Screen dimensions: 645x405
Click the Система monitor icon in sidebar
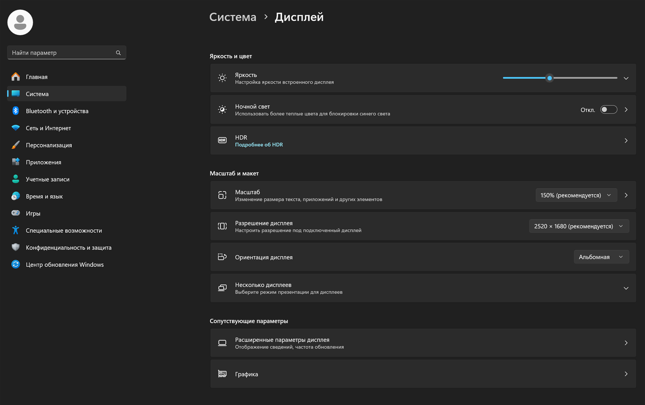tap(16, 94)
